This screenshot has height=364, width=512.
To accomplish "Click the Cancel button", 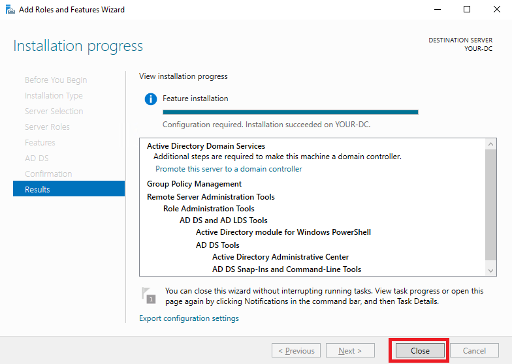I will point(474,351).
